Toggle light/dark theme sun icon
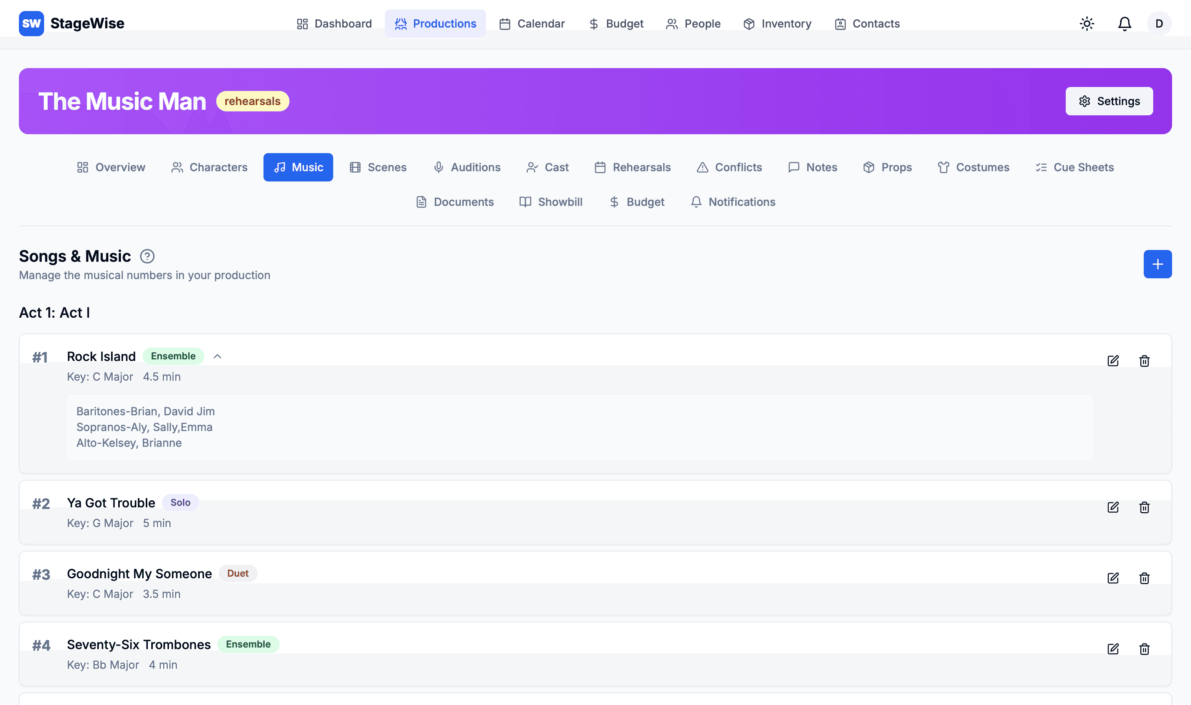The width and height of the screenshot is (1191, 705). point(1087,23)
